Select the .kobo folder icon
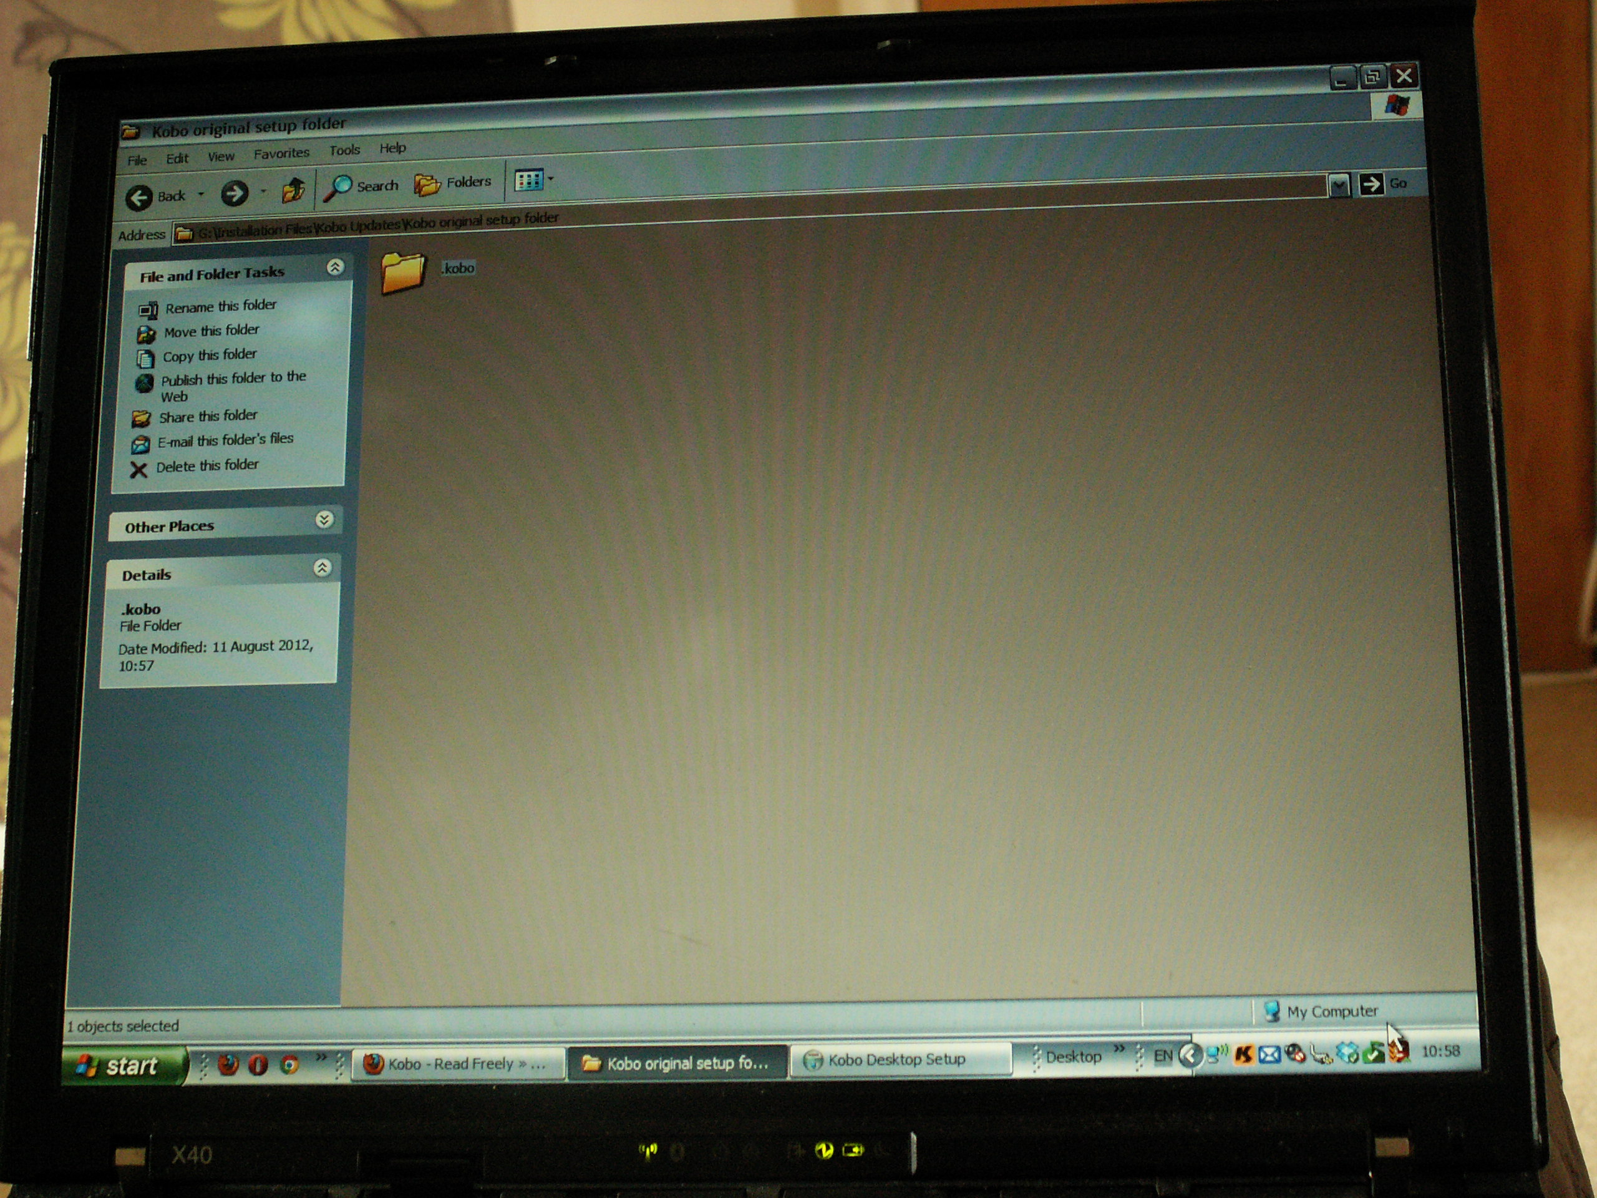 coord(403,273)
